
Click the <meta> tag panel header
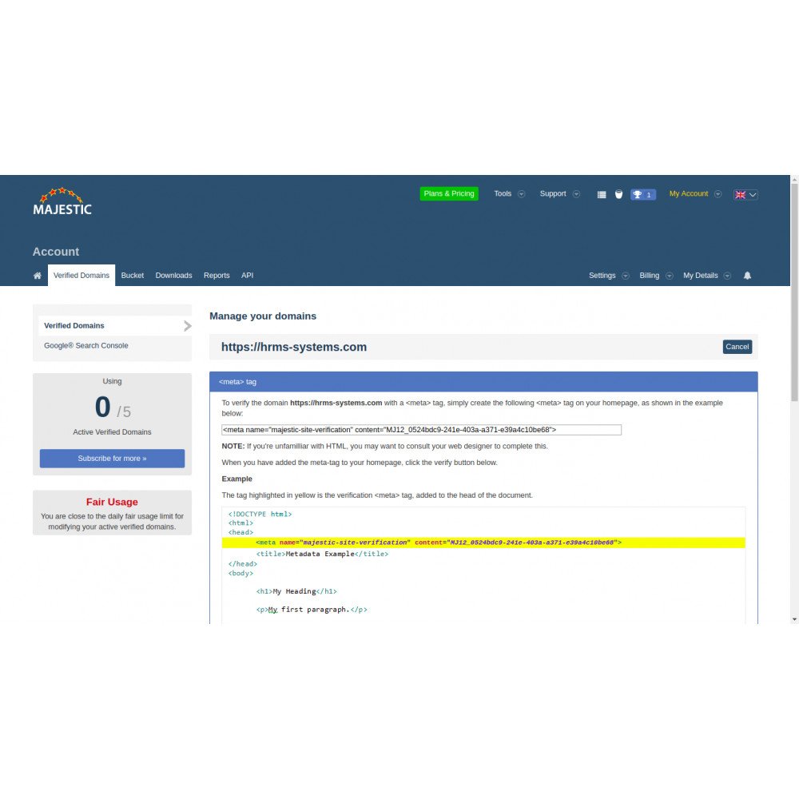click(483, 382)
